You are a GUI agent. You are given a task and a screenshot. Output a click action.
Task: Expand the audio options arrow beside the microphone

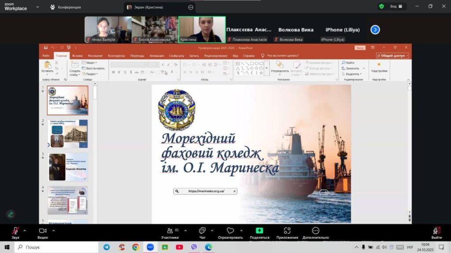point(25,230)
